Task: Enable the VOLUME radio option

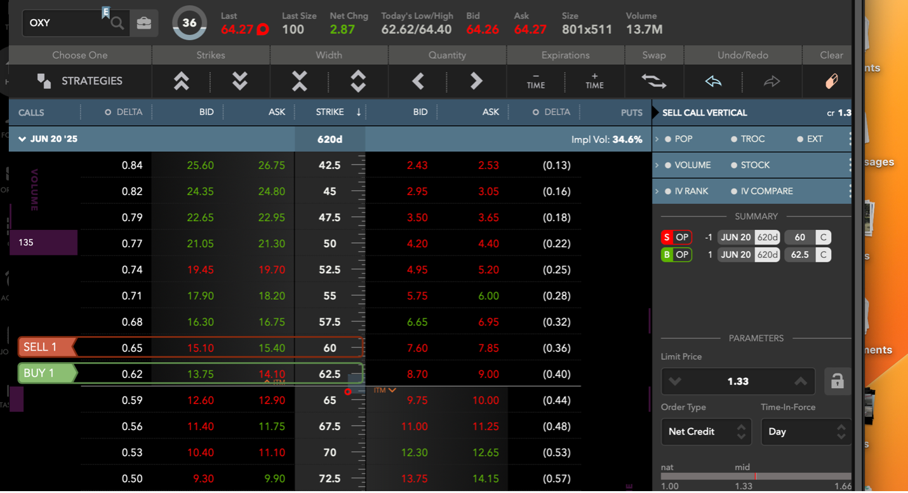Action: click(668, 165)
